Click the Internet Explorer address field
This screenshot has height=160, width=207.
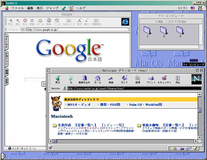click(x=77, y=29)
